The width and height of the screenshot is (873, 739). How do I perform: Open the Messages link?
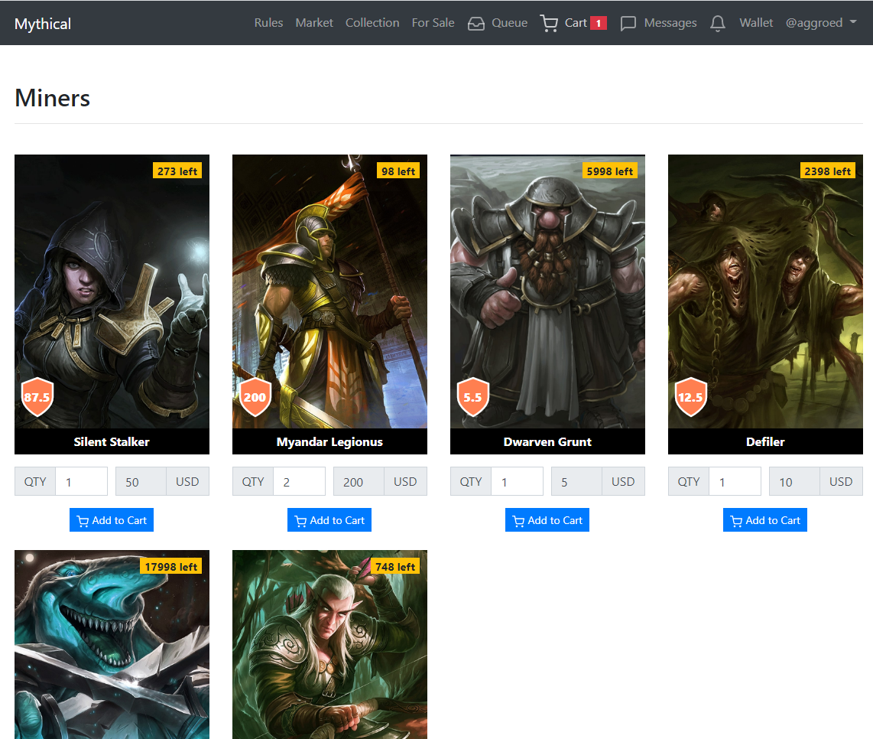point(670,23)
